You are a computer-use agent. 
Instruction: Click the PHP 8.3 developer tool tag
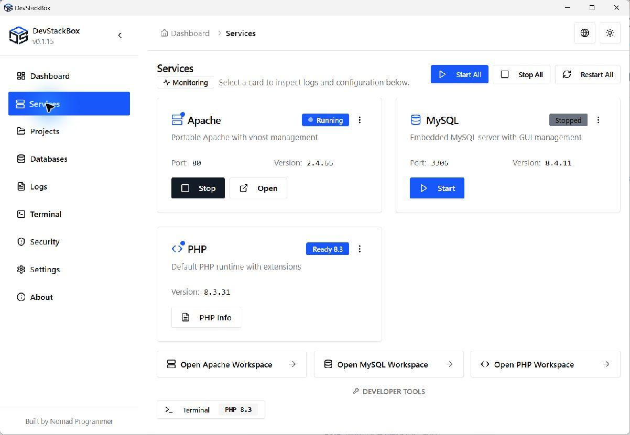pyautogui.click(x=238, y=409)
